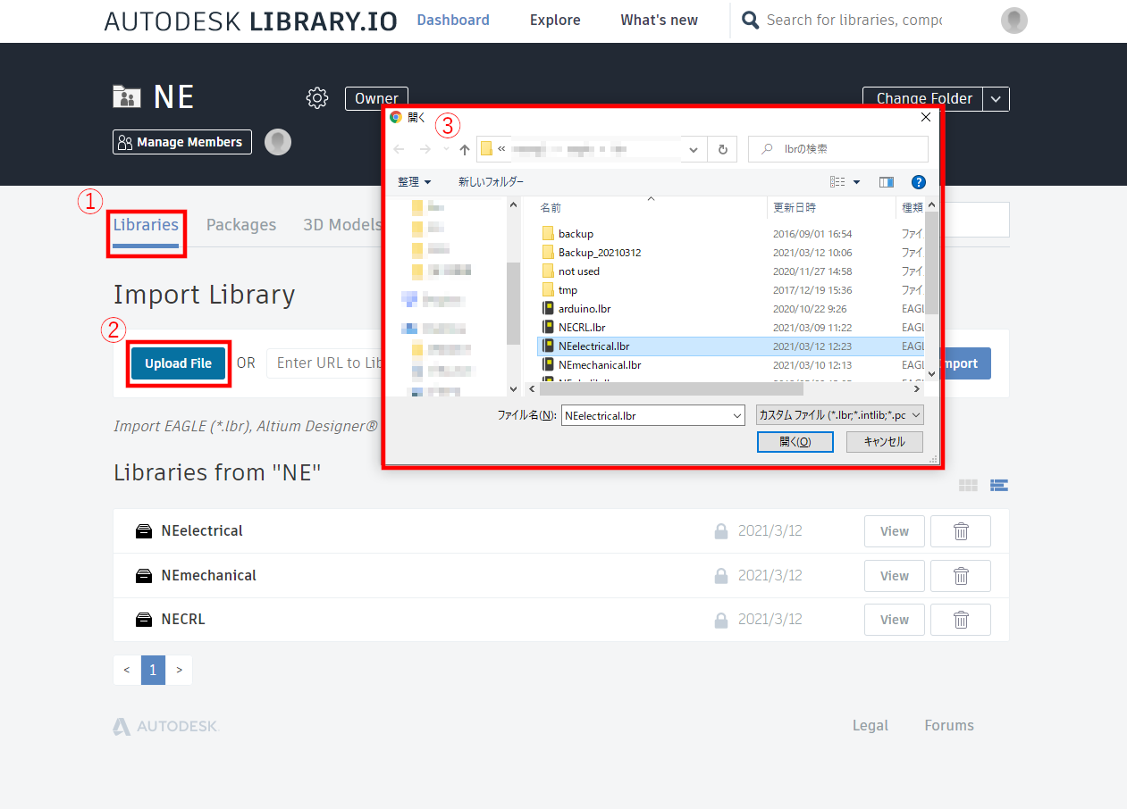Image resolution: width=1127 pixels, height=809 pixels.
Task: Switch libraries to grid view icon
Action: (968, 485)
